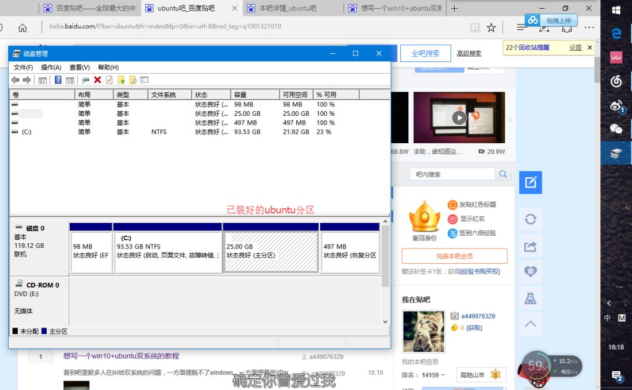
Task: Toggle the action pane toolbar icon
Action: [70, 80]
